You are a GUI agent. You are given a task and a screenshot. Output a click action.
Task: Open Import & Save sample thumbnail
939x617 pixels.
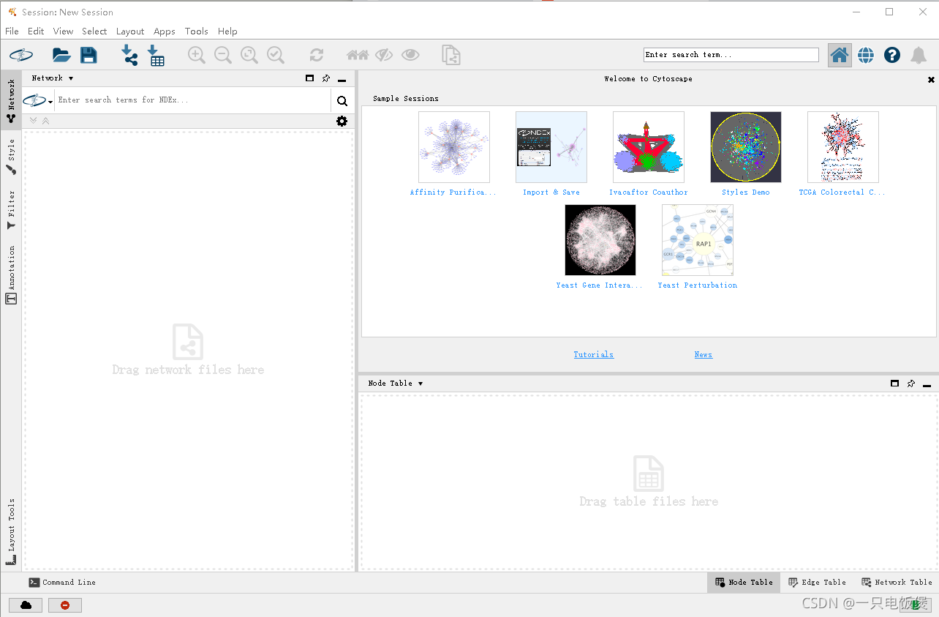(551, 147)
